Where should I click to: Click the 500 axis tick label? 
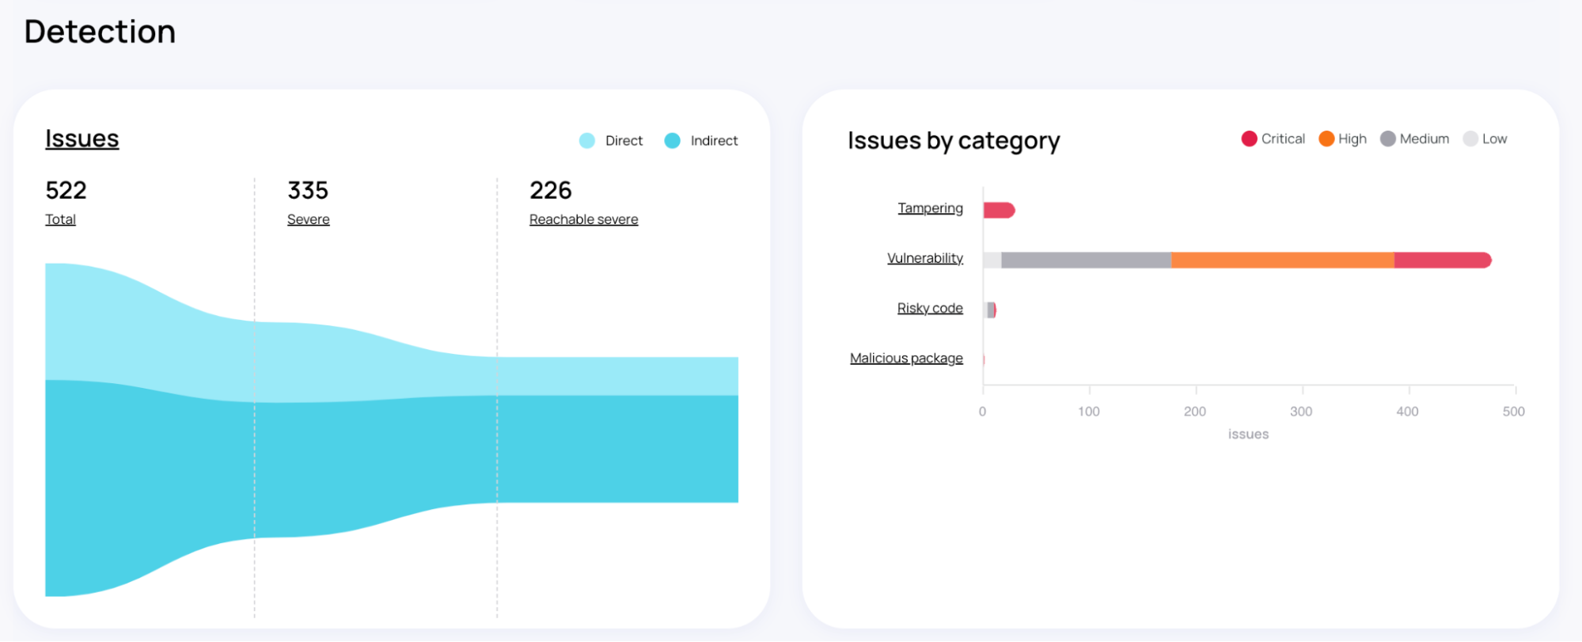pyautogui.click(x=1513, y=412)
